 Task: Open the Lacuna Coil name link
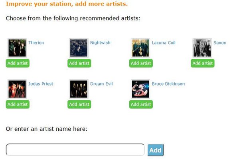(x=164, y=43)
